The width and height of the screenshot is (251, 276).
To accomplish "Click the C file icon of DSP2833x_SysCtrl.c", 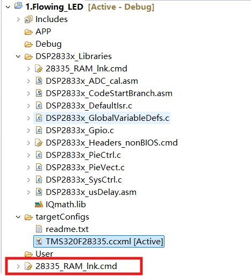I will [39, 180].
